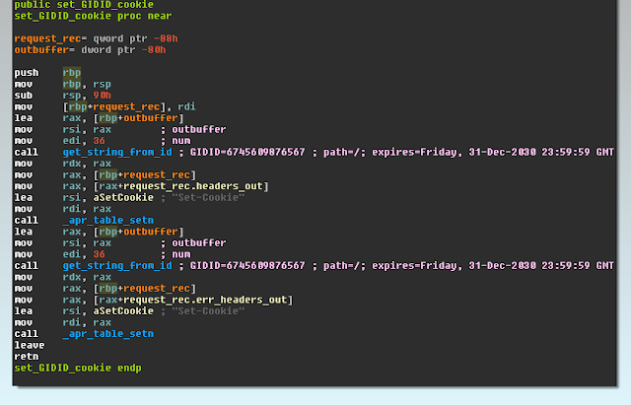Click the leave instruction
631x405 pixels.
point(30,345)
